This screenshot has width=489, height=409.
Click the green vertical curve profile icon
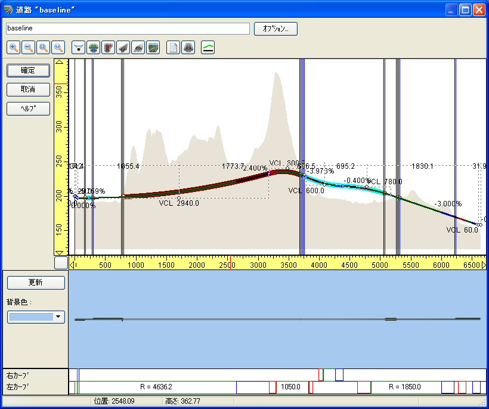click(208, 48)
